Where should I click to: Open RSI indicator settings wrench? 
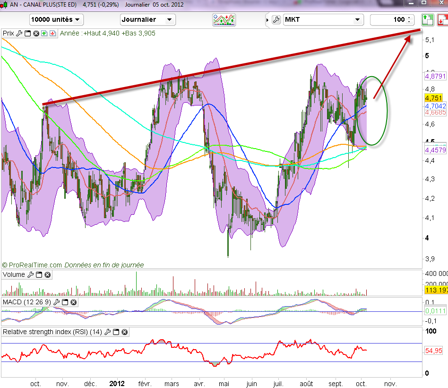[109, 332]
